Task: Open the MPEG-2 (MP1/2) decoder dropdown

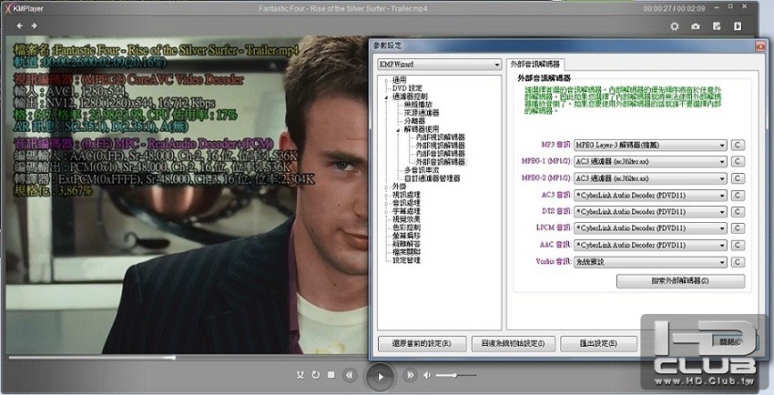Action: coord(650,178)
